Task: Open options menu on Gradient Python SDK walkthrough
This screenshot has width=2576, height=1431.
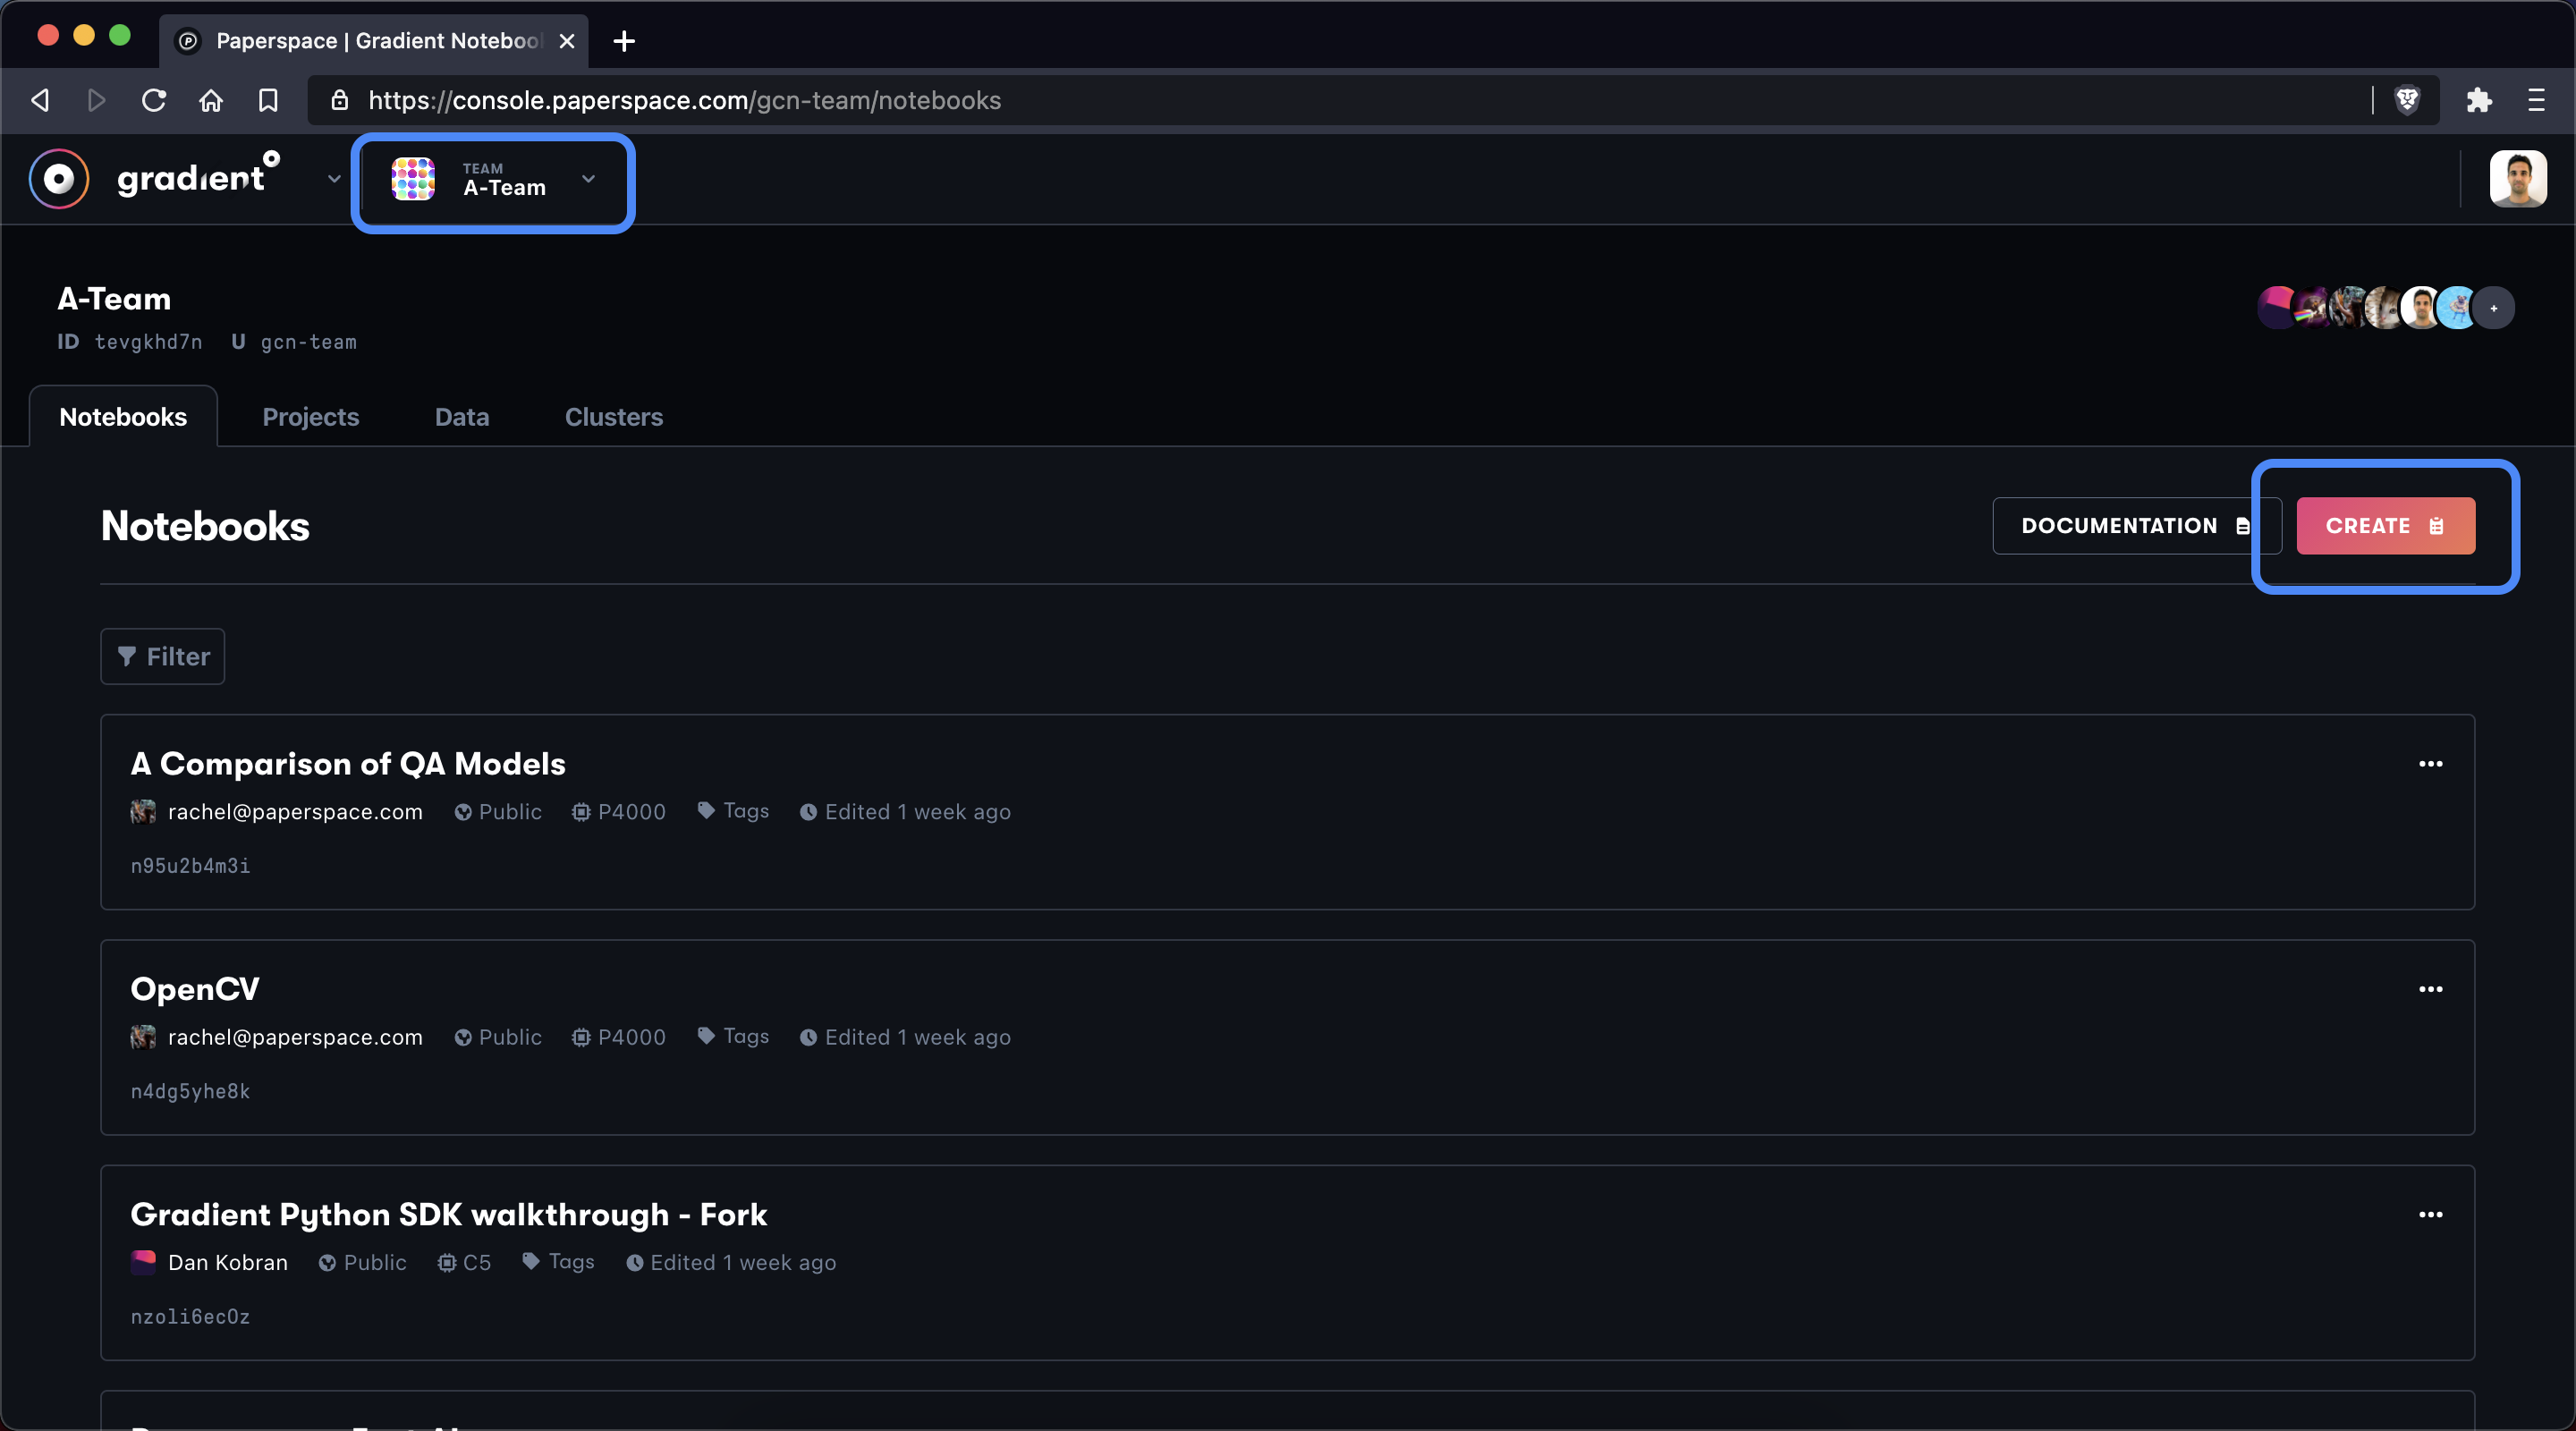Action: click(x=2432, y=1214)
